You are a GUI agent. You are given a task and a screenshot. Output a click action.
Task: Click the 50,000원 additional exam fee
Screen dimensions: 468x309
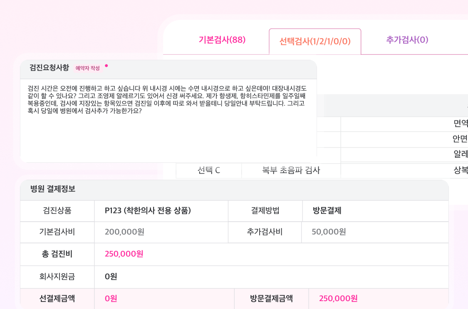(329, 232)
